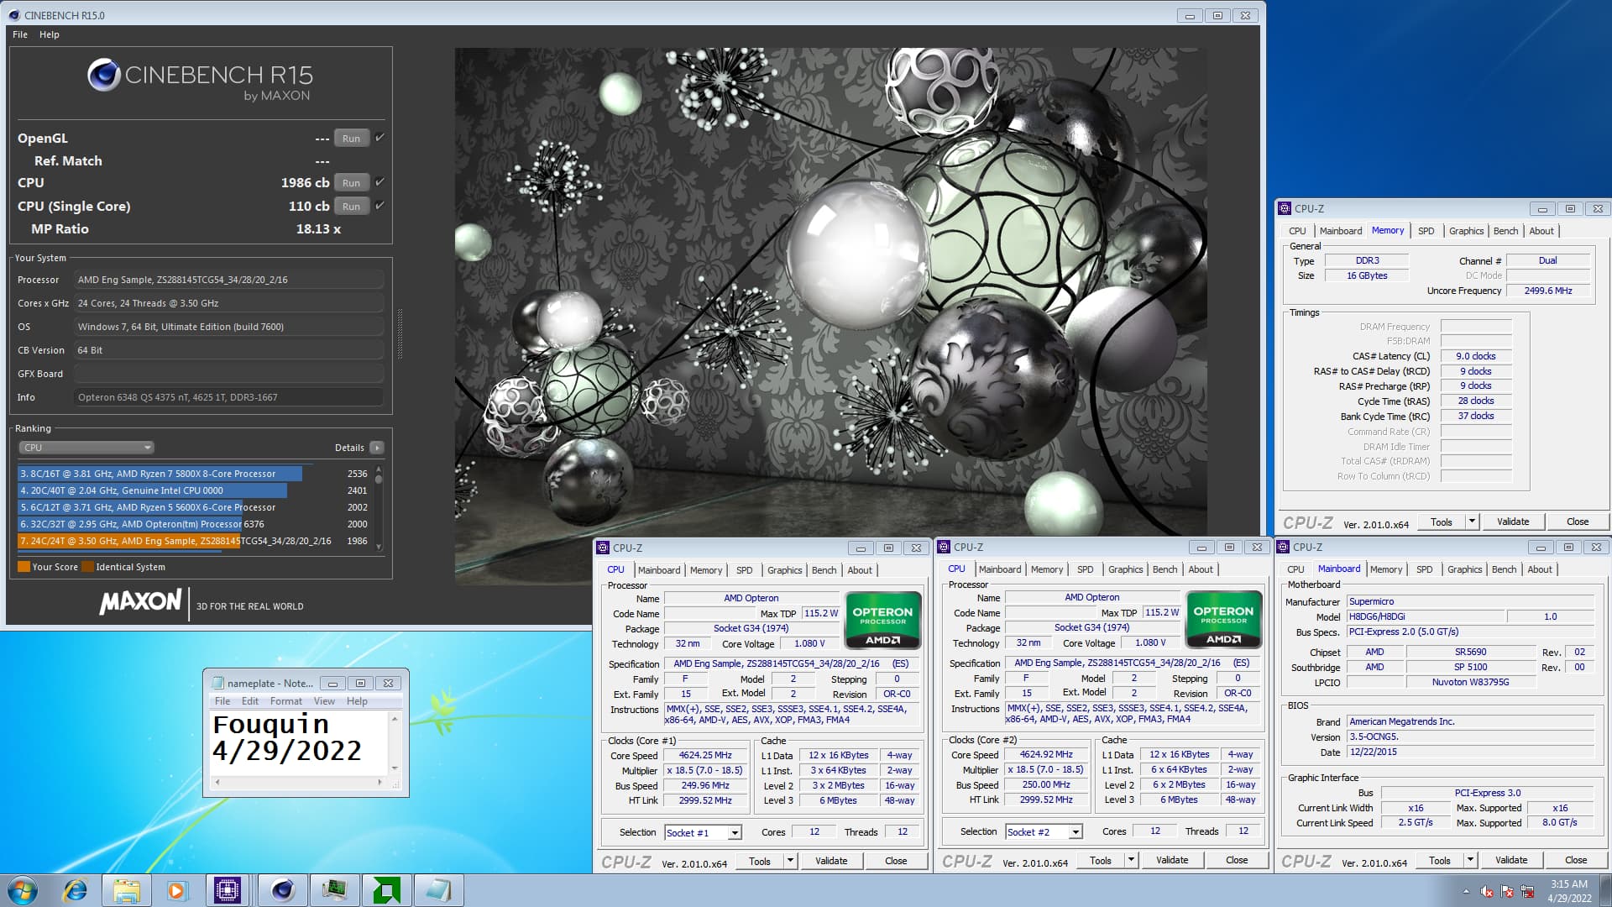
Task: Open the Action Center flag tray icon
Action: pyautogui.click(x=1507, y=891)
